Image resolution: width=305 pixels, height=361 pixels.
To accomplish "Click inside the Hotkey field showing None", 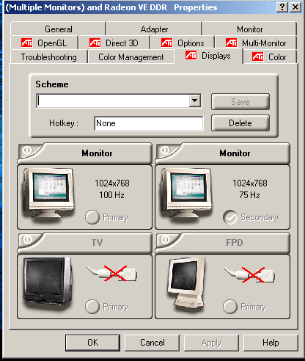I will pos(149,123).
